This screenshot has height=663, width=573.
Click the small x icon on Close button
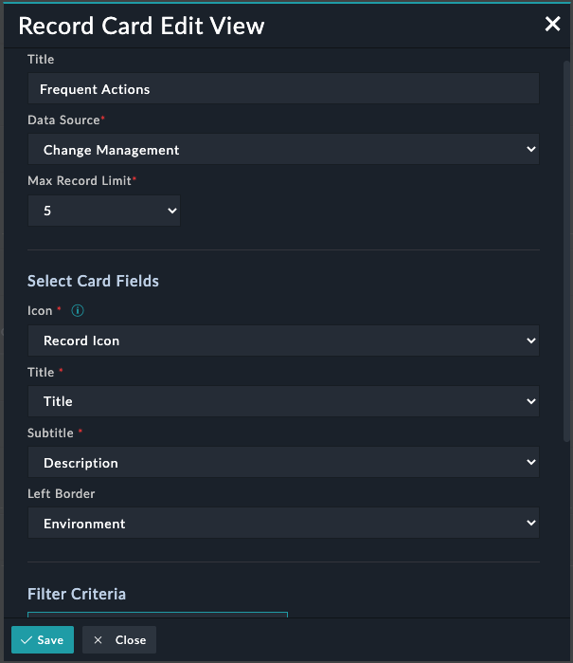tap(98, 640)
